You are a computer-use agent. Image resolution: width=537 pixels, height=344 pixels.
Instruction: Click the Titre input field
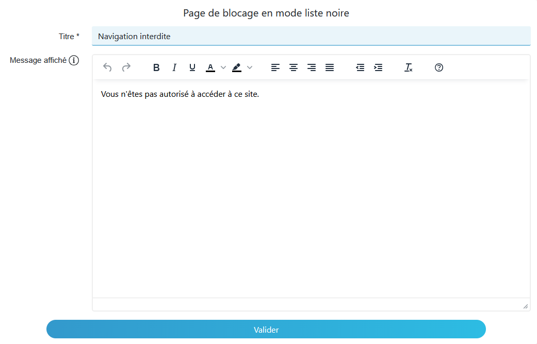(311, 36)
